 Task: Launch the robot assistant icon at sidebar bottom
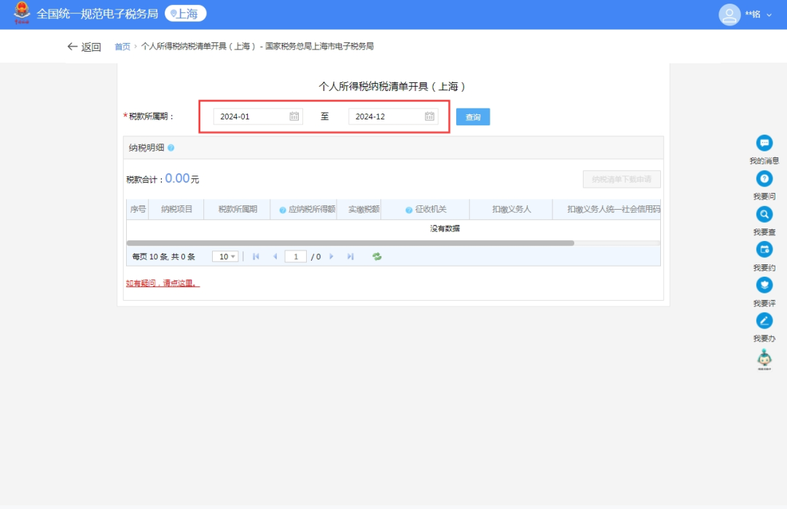point(764,357)
